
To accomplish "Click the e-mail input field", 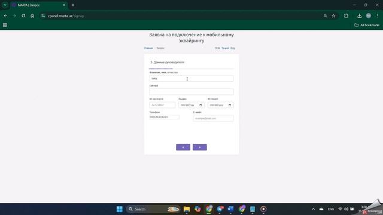I will (213, 118).
